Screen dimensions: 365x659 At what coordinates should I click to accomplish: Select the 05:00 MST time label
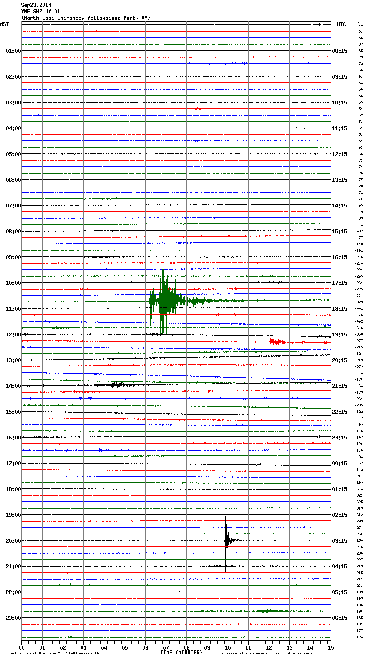pos(13,154)
